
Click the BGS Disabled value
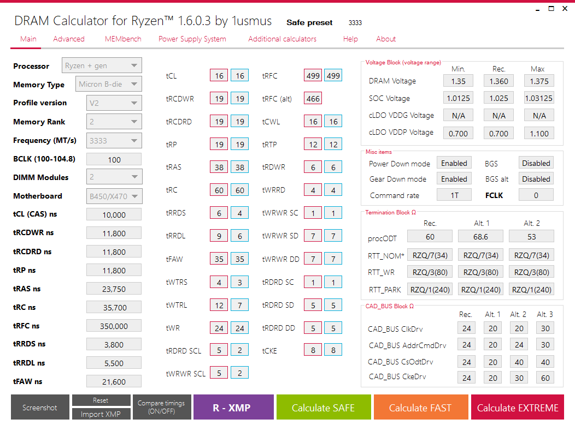click(x=536, y=163)
